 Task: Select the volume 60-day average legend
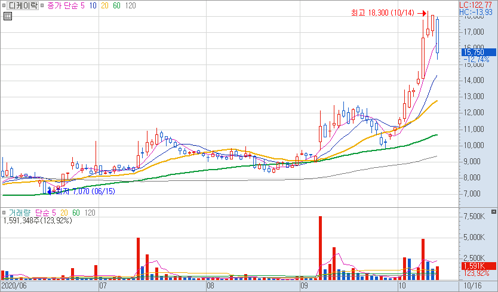(x=76, y=213)
